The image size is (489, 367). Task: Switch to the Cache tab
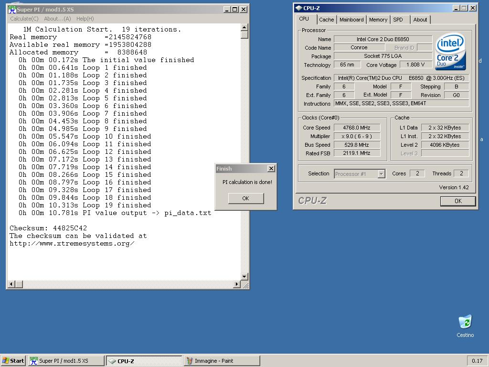pos(327,20)
